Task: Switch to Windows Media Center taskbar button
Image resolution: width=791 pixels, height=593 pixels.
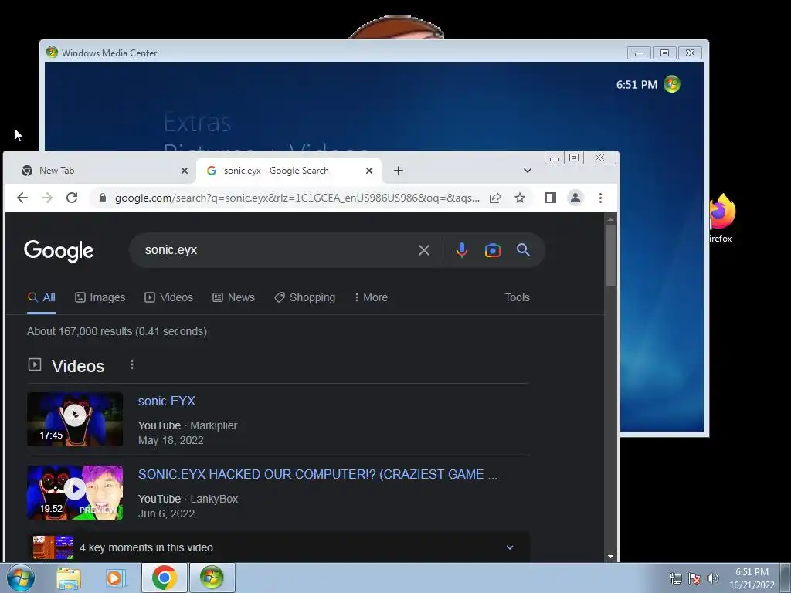Action: click(212, 578)
